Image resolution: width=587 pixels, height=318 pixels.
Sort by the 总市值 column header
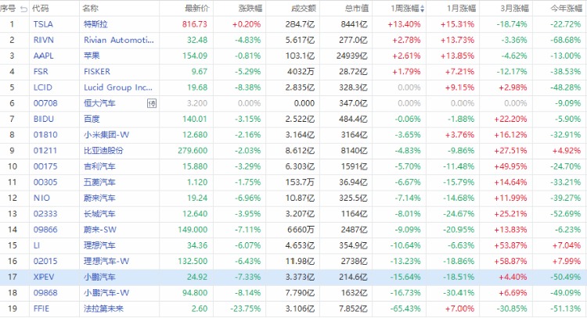[x=357, y=9]
